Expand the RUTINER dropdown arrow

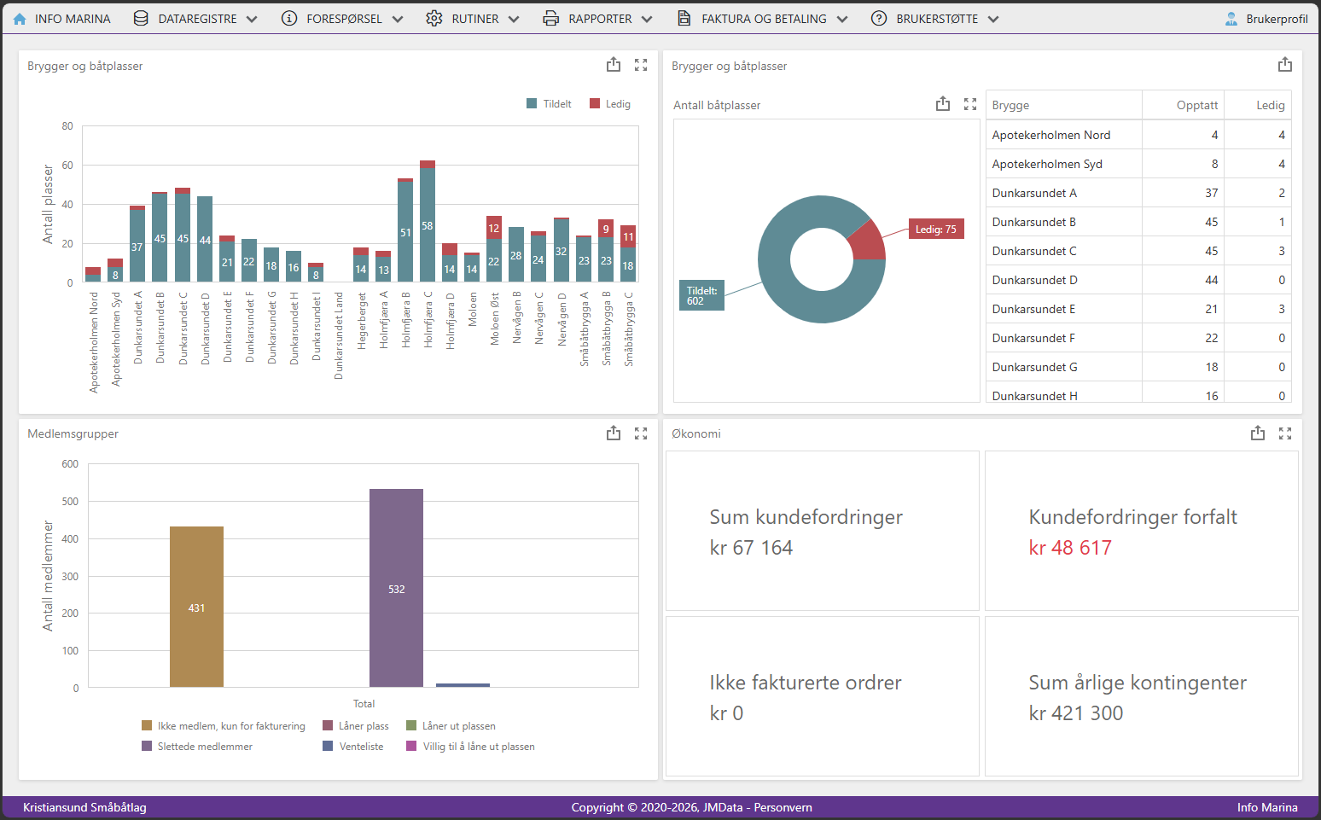pyautogui.click(x=514, y=20)
